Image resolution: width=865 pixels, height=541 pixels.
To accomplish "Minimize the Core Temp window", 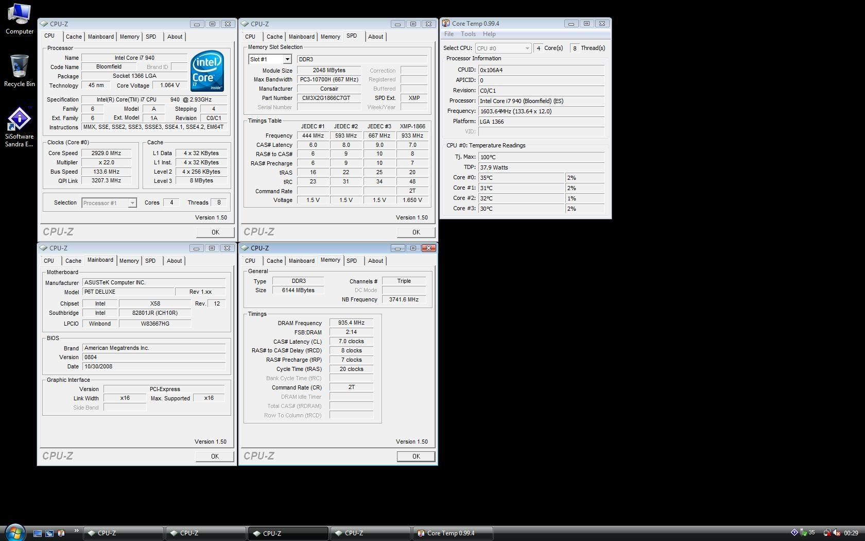I will pos(571,23).
